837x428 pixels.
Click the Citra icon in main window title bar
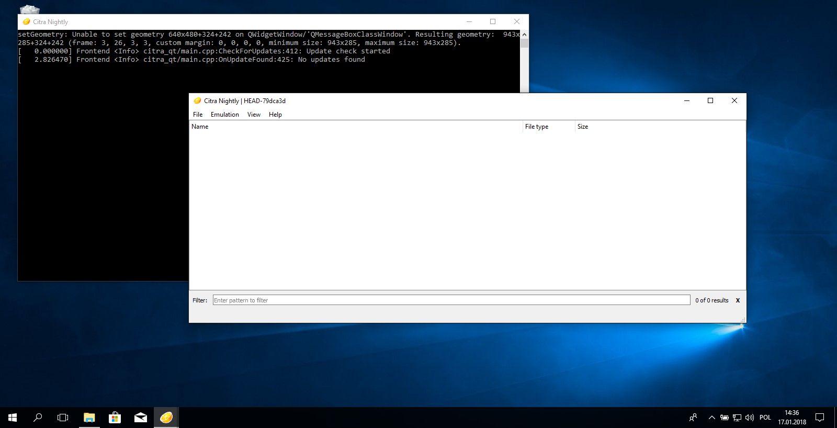click(197, 100)
